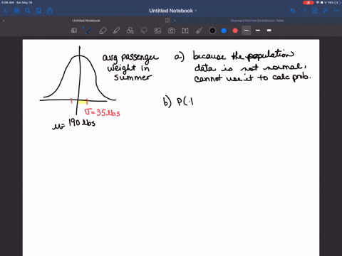Viewport: 342px width, 256px height.
Task: Select the Eraser tool
Action: (x=103, y=31)
